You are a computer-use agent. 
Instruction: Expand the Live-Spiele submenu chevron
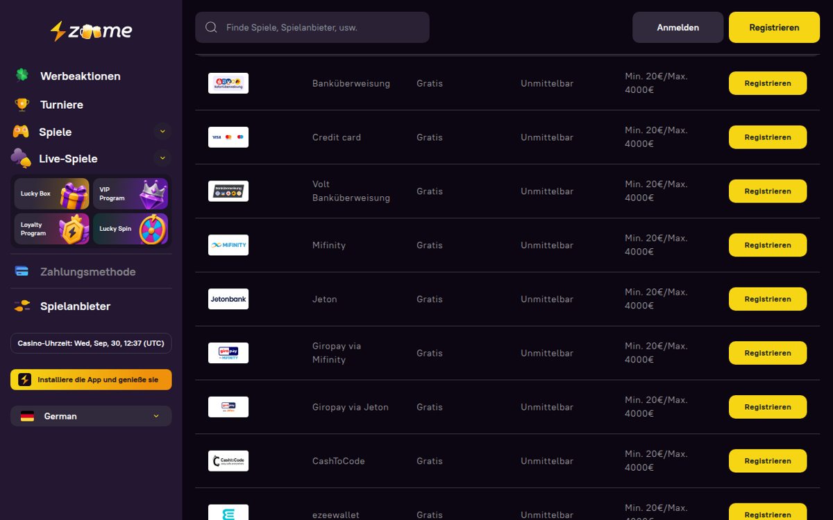coord(162,158)
